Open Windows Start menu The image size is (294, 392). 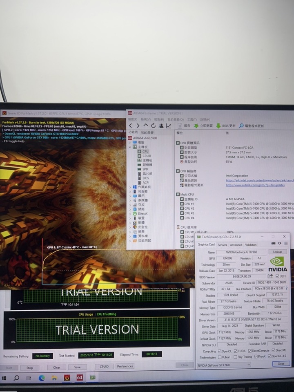(4, 378)
